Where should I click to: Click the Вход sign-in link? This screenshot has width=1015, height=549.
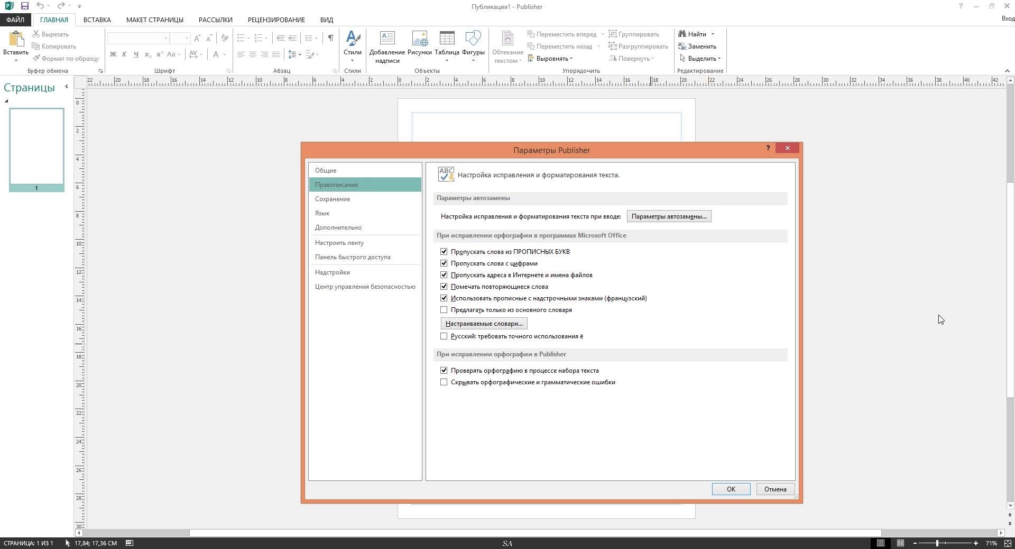(1008, 18)
